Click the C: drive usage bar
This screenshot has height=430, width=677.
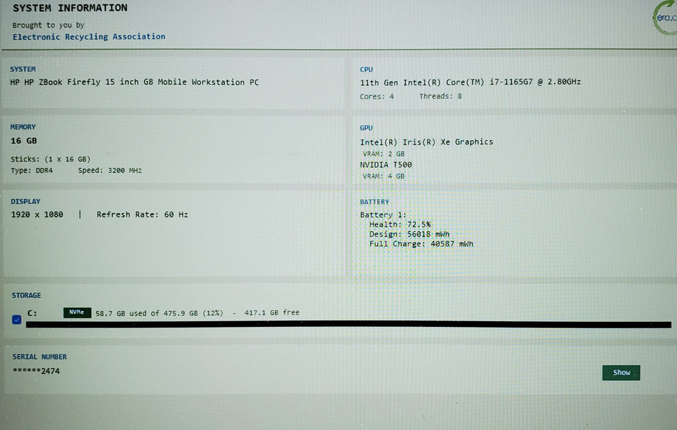pyautogui.click(x=349, y=324)
